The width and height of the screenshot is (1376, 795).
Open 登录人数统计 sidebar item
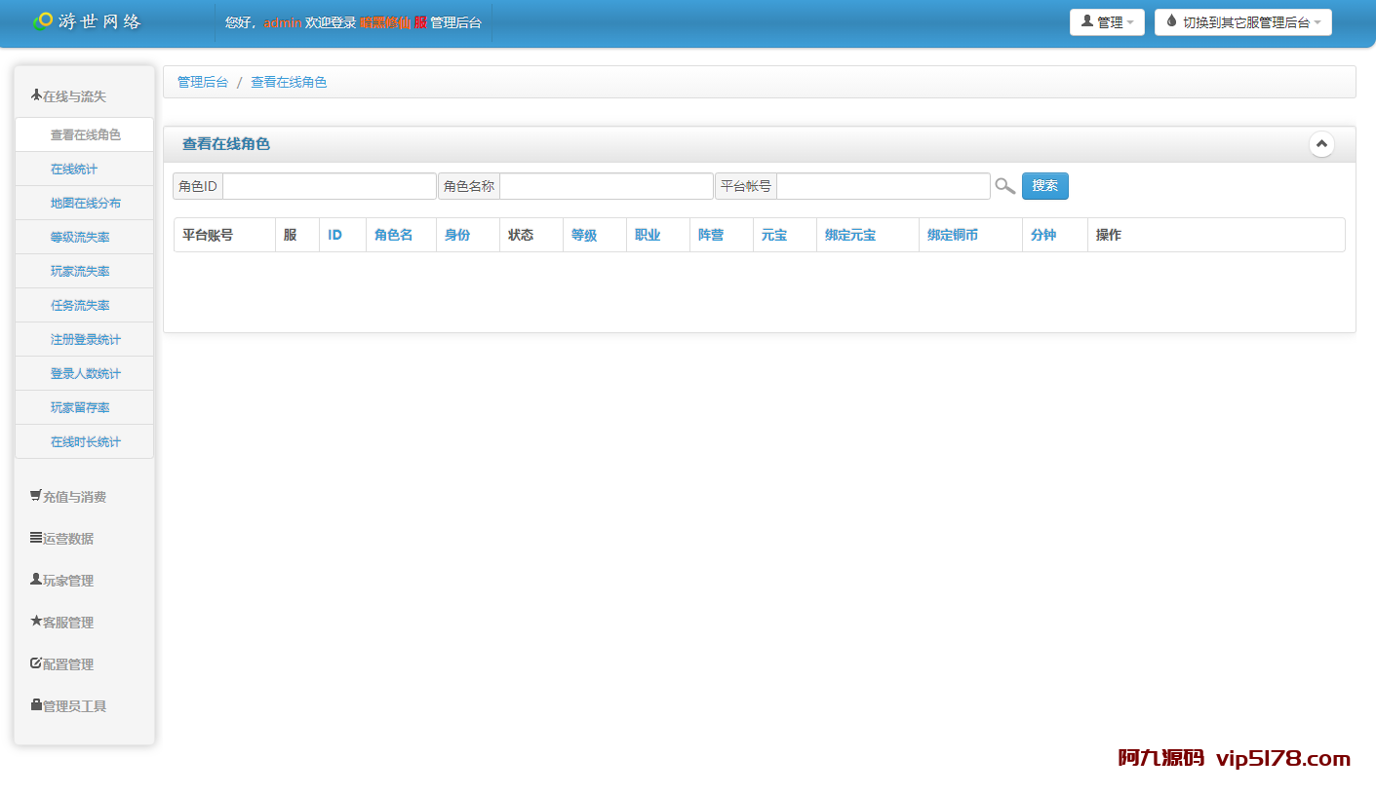point(85,373)
